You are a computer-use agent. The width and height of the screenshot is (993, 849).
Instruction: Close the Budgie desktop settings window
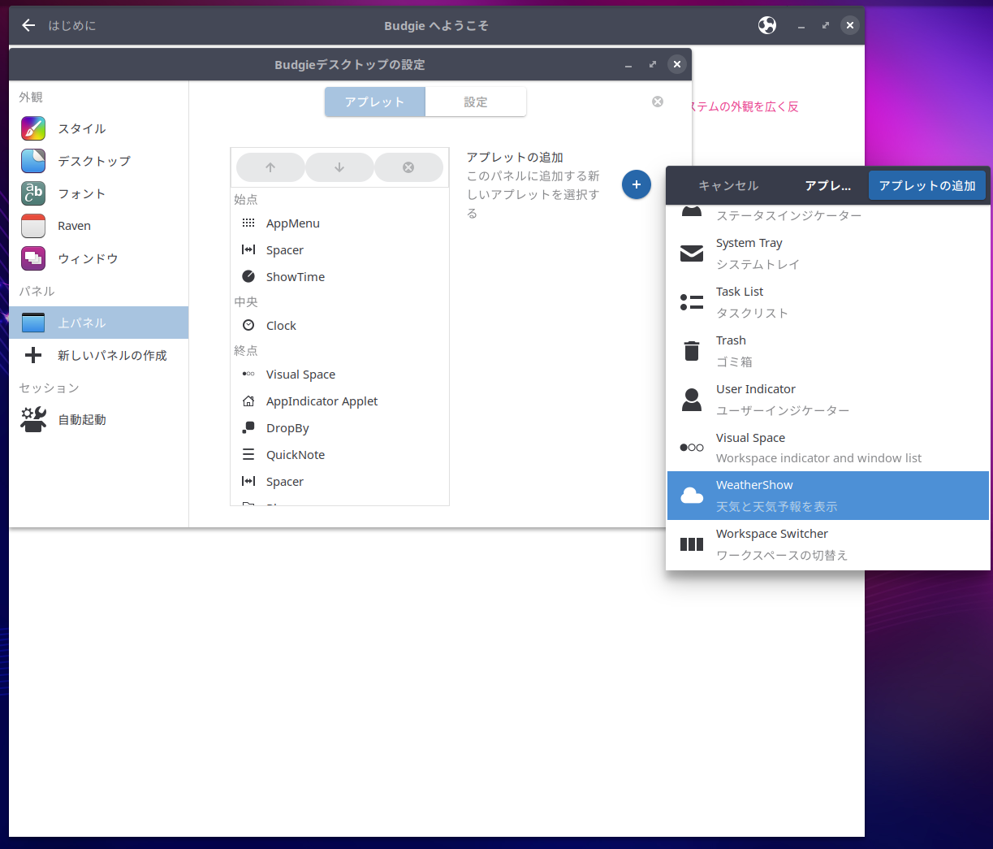677,64
